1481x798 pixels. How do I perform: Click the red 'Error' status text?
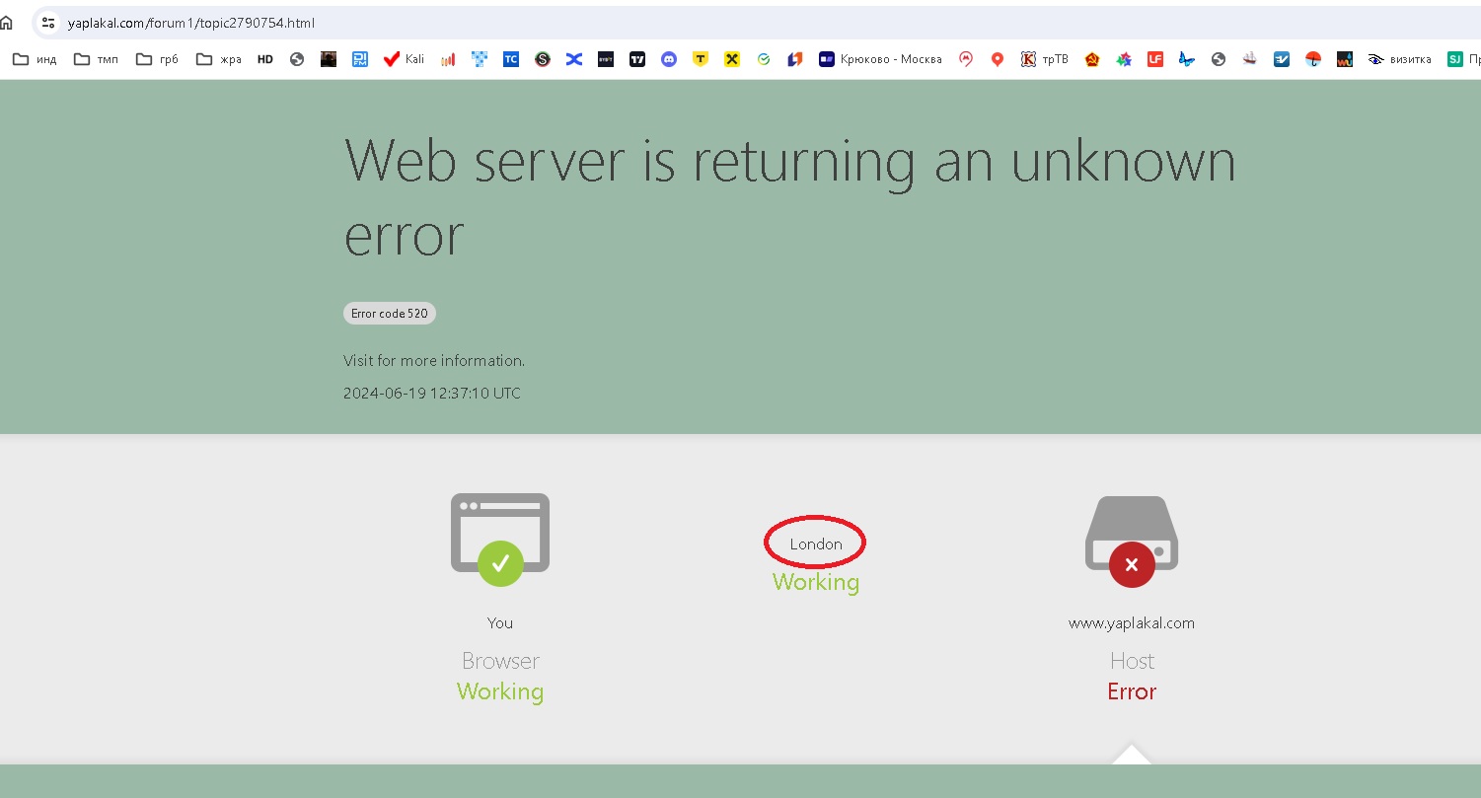click(x=1132, y=691)
